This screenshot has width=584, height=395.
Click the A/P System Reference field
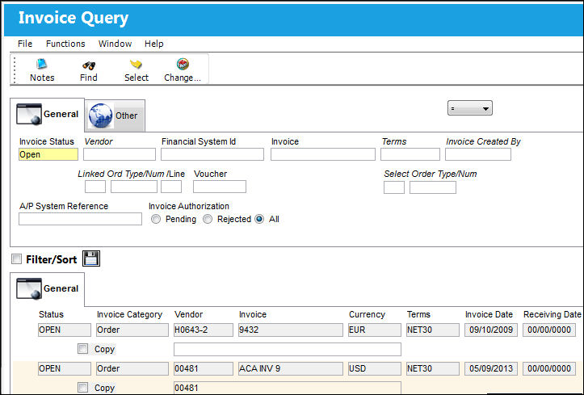pos(81,219)
